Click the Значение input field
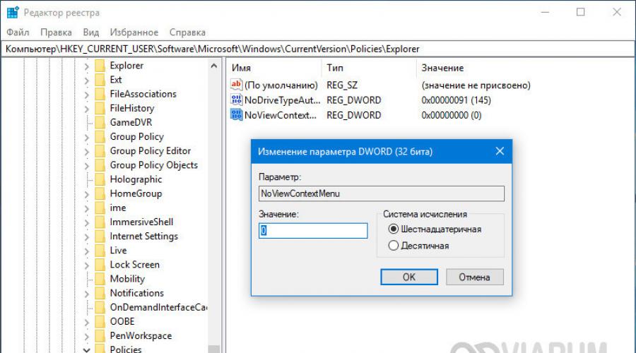Image resolution: width=636 pixels, height=353 pixels. tap(313, 231)
